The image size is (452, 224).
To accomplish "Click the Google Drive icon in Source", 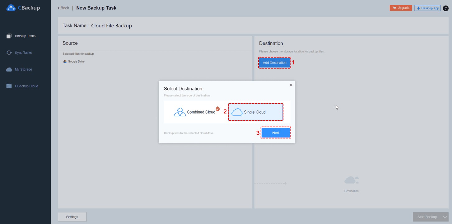I will (x=65, y=62).
